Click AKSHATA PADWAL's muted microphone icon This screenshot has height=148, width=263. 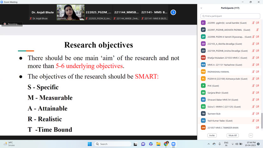point(257,30)
